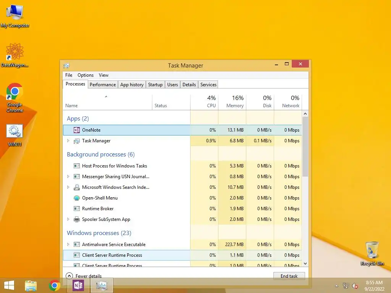Screen dimensions: 391x293
Task: Open File Explorer from the taskbar
Action: pyautogui.click(x=31, y=285)
